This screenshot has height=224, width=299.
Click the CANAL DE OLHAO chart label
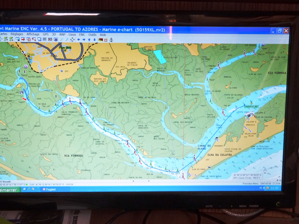pyautogui.click(x=204, y=147)
